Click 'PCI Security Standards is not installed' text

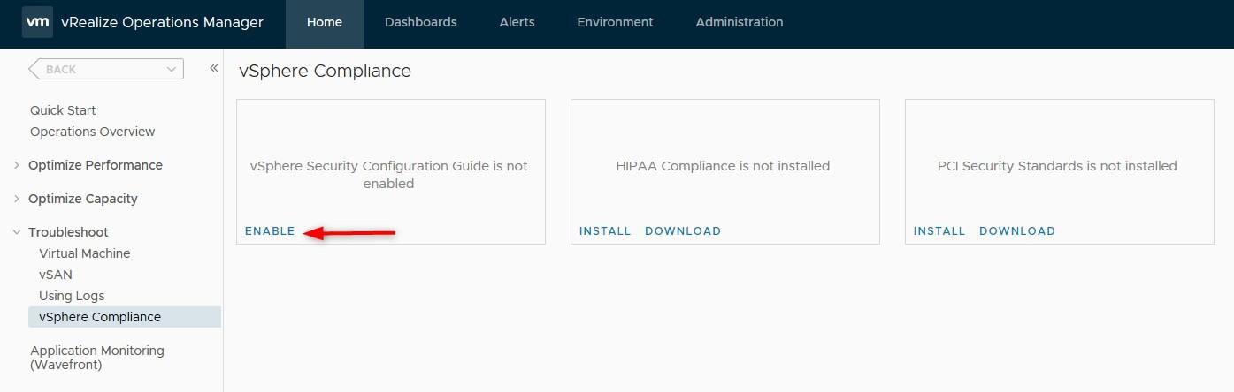(1057, 166)
